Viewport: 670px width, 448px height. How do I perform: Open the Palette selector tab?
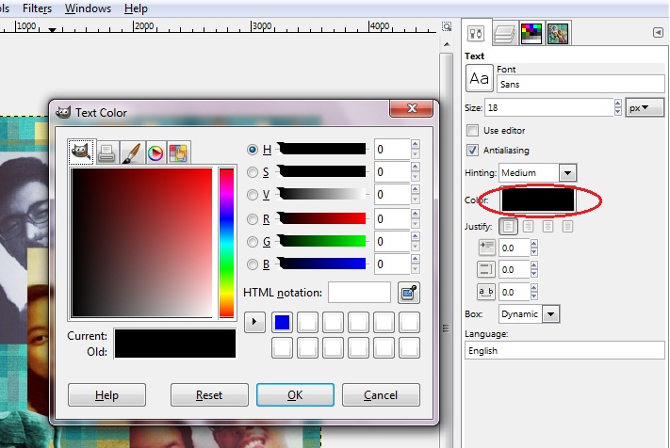click(x=179, y=152)
